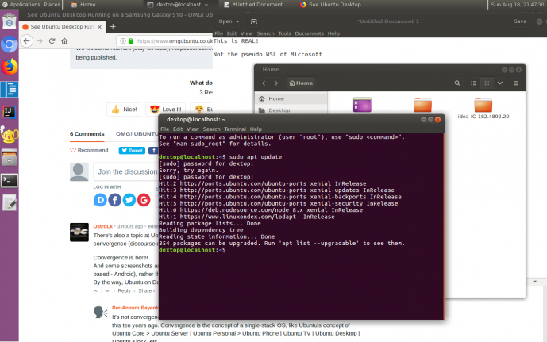Open the file manager dock icon
The image size is (547, 342).
pyautogui.click(x=10, y=158)
